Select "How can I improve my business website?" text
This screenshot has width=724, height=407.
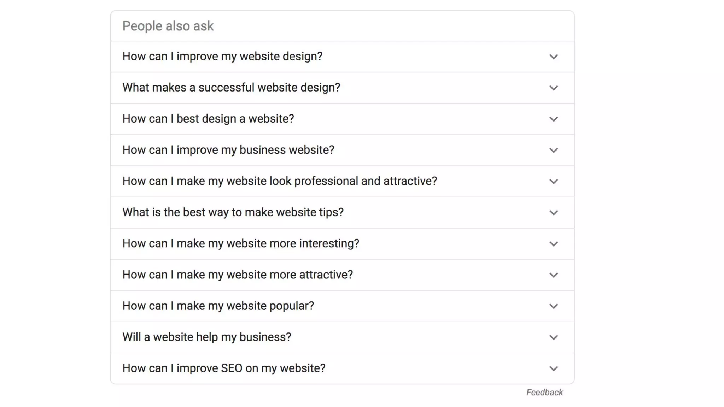tap(228, 150)
